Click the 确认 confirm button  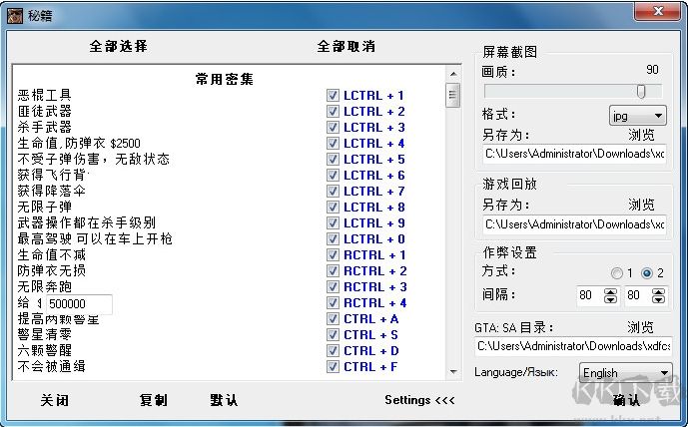pos(626,400)
